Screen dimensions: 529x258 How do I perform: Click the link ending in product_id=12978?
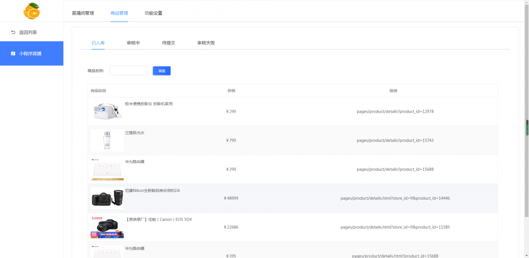point(395,112)
